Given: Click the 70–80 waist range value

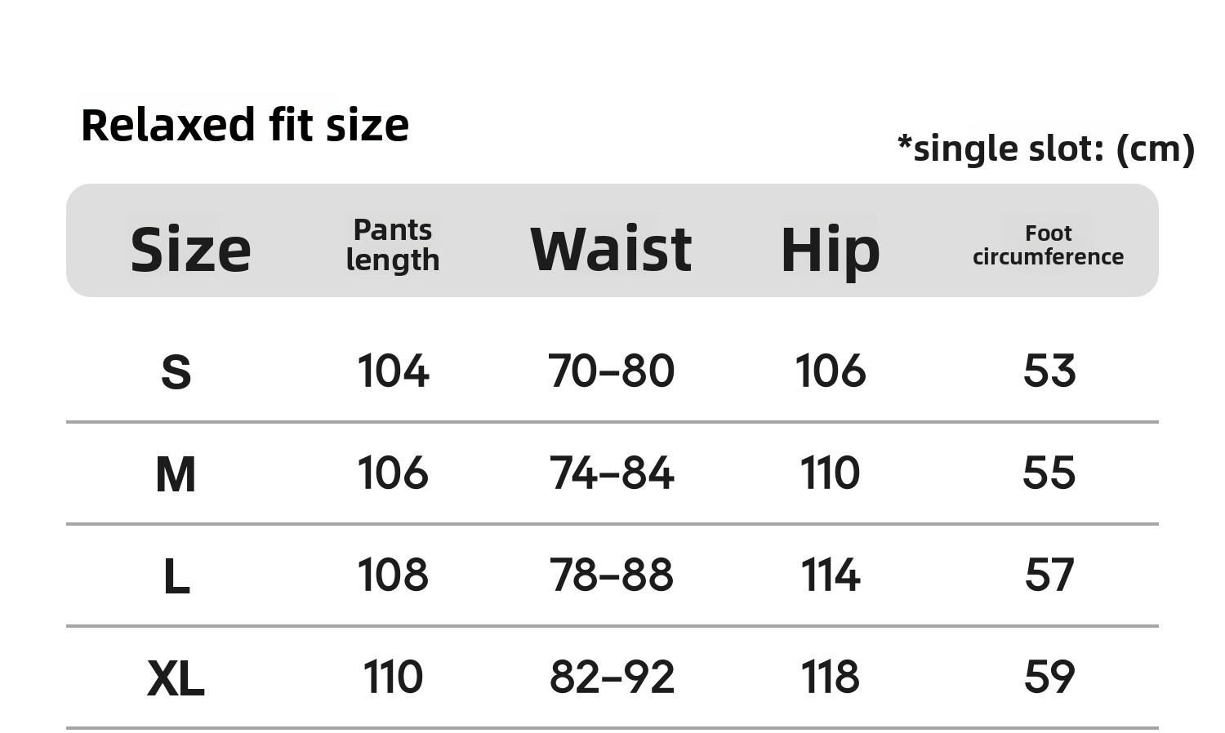Looking at the screenshot, I should tap(611, 371).
